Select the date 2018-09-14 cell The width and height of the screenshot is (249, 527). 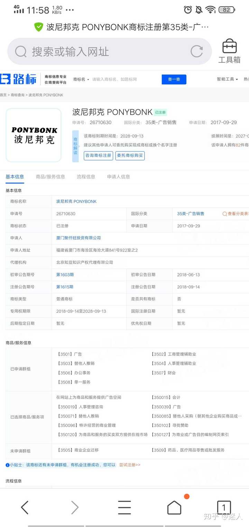click(188, 287)
